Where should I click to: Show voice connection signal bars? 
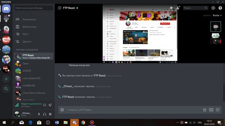(x=17, y=105)
